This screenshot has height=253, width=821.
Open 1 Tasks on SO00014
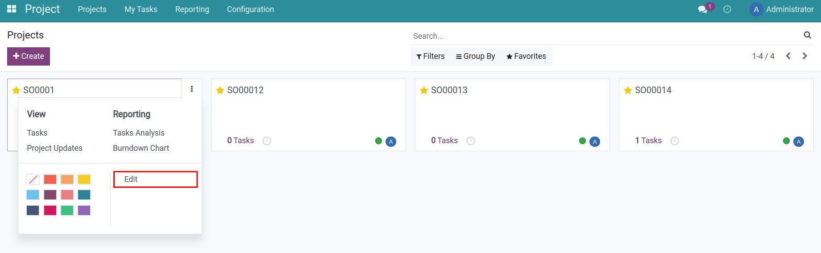pos(648,141)
